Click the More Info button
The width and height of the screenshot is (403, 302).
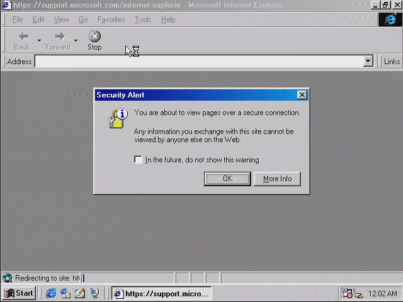tap(277, 179)
